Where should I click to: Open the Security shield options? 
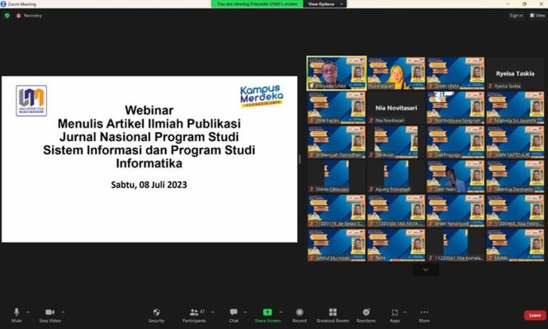point(156,315)
